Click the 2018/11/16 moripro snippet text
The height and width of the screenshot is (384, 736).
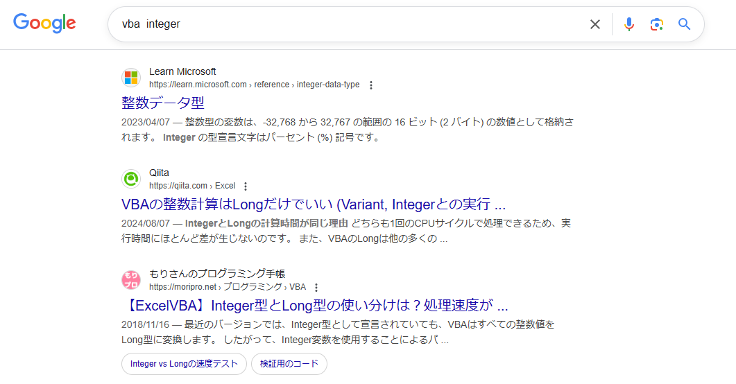click(x=338, y=332)
